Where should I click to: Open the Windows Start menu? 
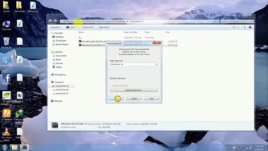pyautogui.click(x=5, y=148)
